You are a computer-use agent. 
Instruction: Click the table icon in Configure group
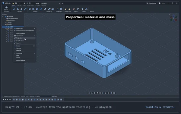61,9
